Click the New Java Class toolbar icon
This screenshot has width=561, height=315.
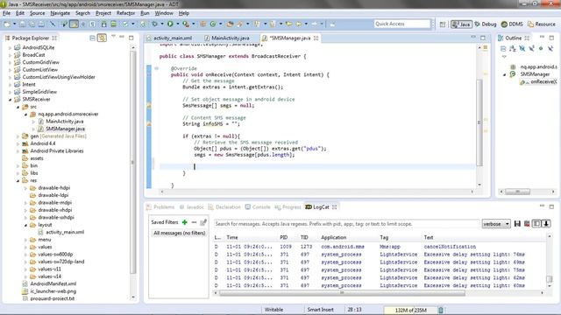(213, 24)
